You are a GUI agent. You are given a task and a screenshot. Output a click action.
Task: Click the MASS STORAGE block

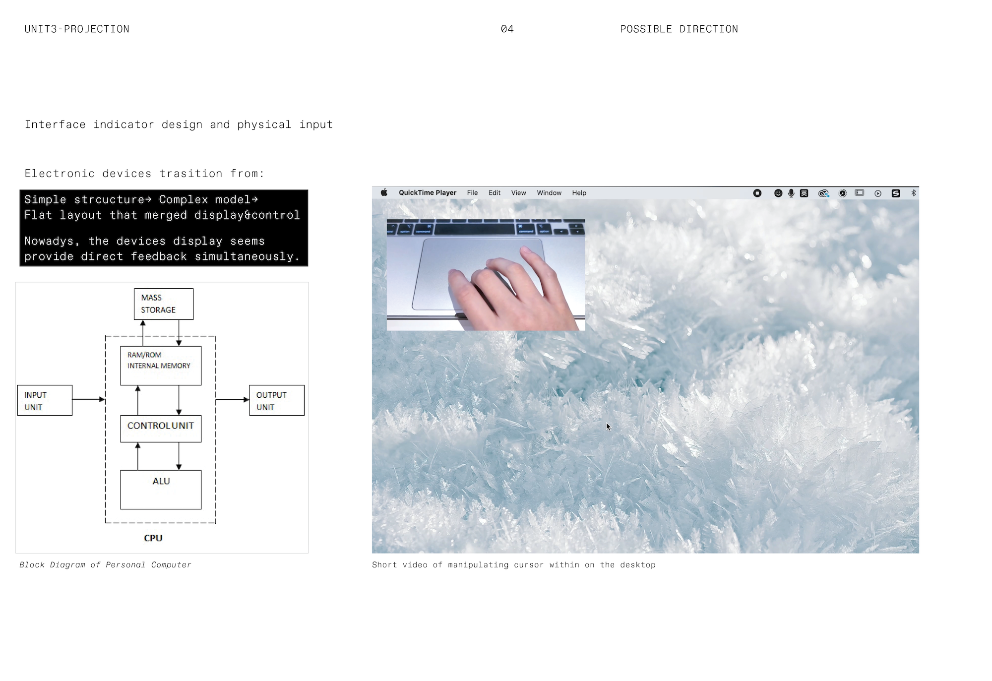[x=164, y=304]
